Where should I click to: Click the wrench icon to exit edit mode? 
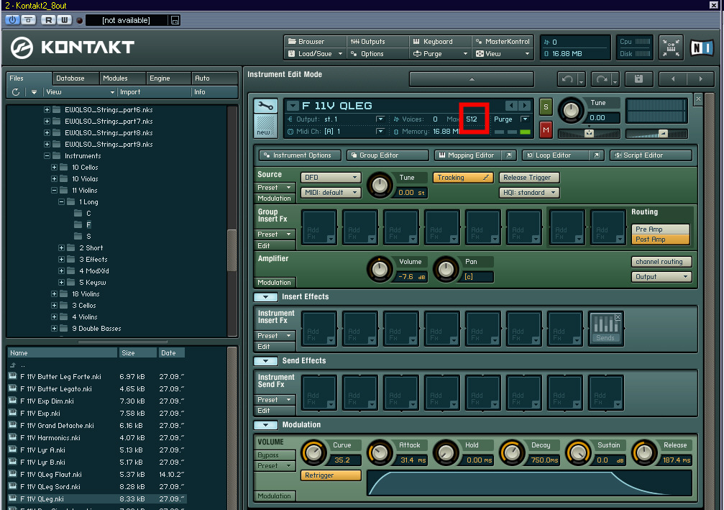pos(266,106)
